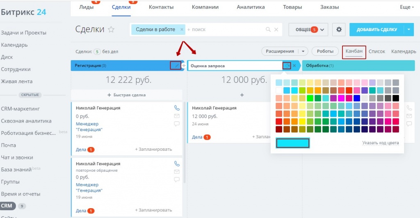This screenshot has height=218, width=420.
Task: Edit the Регистрация stage with pencil icon
Action: click(176, 66)
